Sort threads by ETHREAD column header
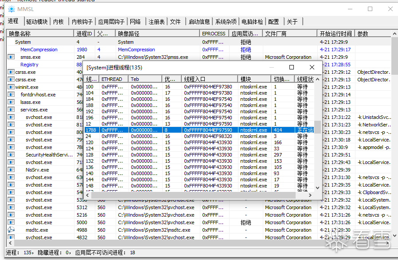398x260 pixels. pyautogui.click(x=113, y=79)
